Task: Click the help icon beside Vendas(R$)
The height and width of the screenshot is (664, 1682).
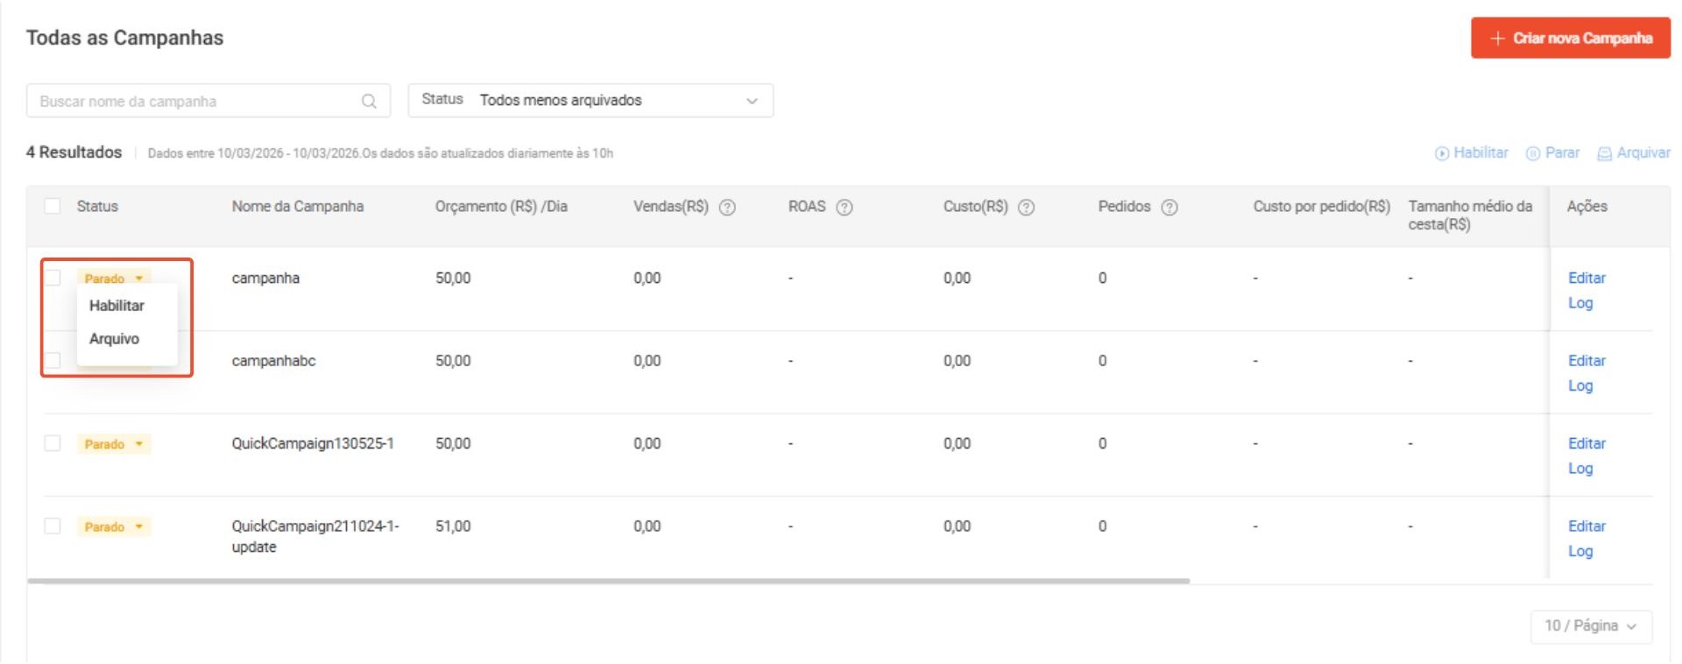Action: 727,208
